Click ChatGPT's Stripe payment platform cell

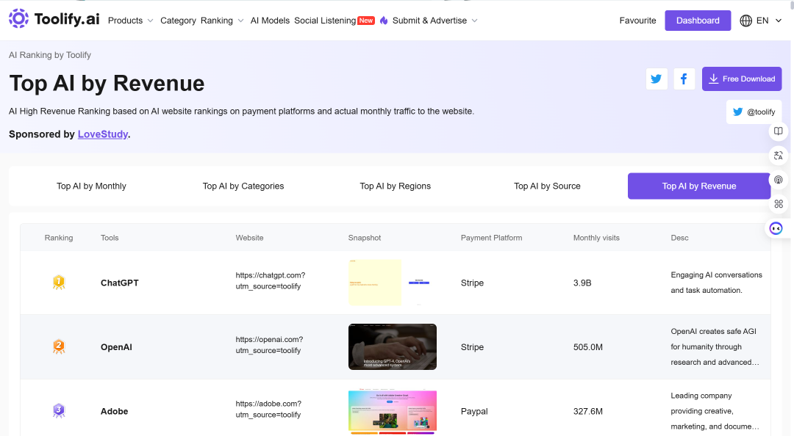[473, 283]
